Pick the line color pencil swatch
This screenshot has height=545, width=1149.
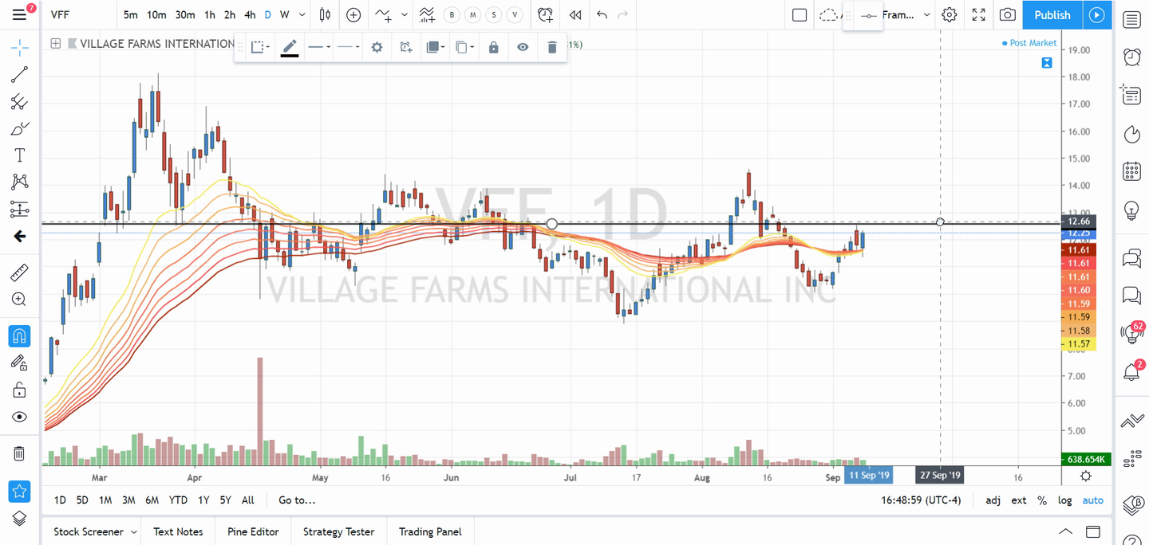(x=290, y=48)
